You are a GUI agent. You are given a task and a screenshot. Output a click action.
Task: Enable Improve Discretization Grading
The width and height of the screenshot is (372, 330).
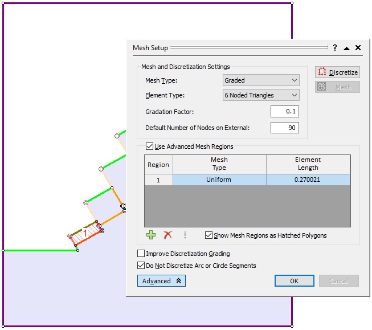point(141,254)
